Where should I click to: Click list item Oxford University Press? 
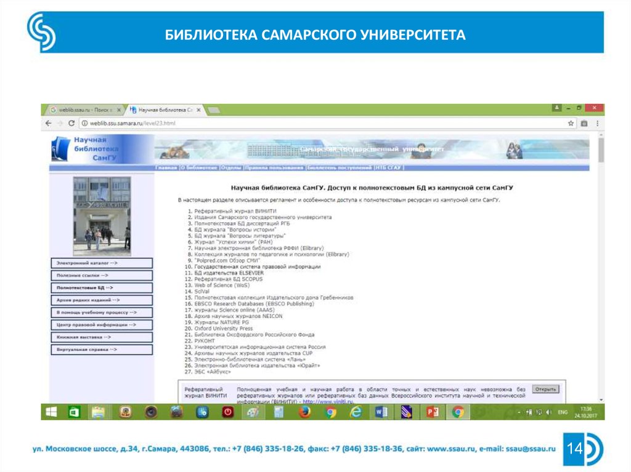coord(223,329)
